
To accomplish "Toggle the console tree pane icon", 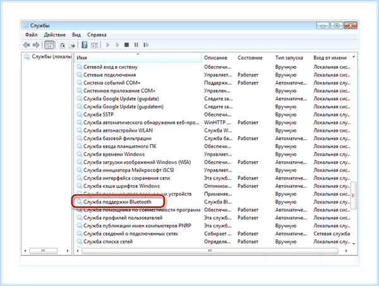I will (49, 45).
